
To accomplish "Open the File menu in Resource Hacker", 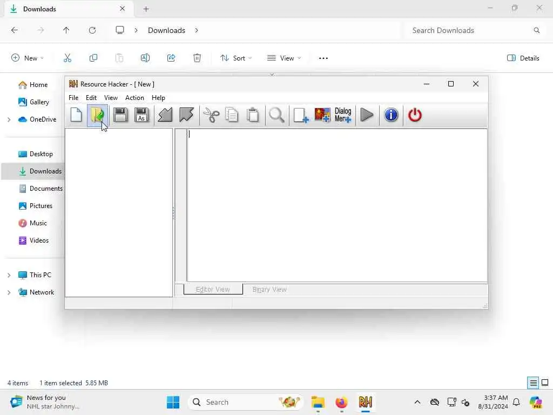I will coord(73,98).
